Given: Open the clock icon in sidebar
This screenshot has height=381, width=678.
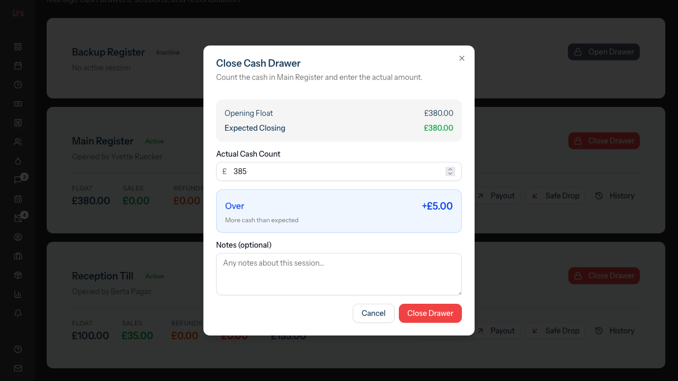Looking at the screenshot, I should pos(18,85).
